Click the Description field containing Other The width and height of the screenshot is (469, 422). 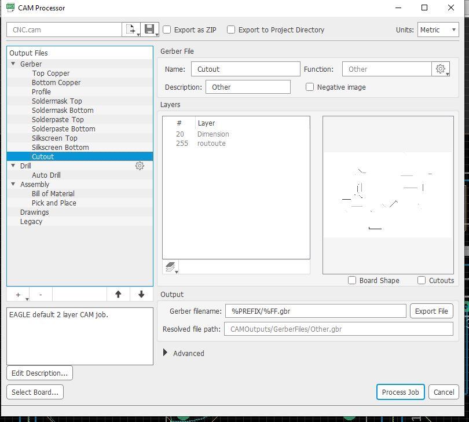[248, 87]
